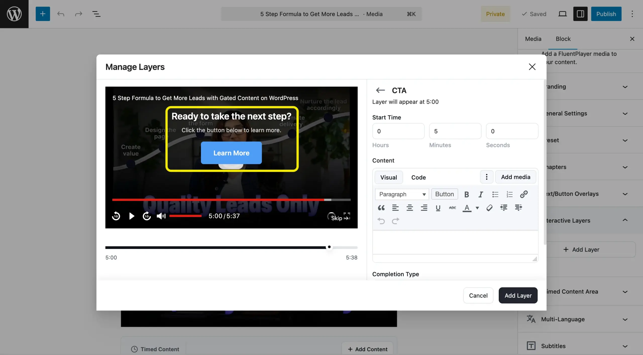
Task: Collapse the Interactive Layers panel
Action: click(x=595, y=220)
